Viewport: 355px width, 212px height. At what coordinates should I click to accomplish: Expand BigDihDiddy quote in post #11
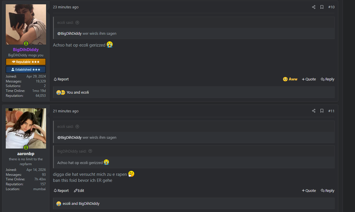[90, 151]
